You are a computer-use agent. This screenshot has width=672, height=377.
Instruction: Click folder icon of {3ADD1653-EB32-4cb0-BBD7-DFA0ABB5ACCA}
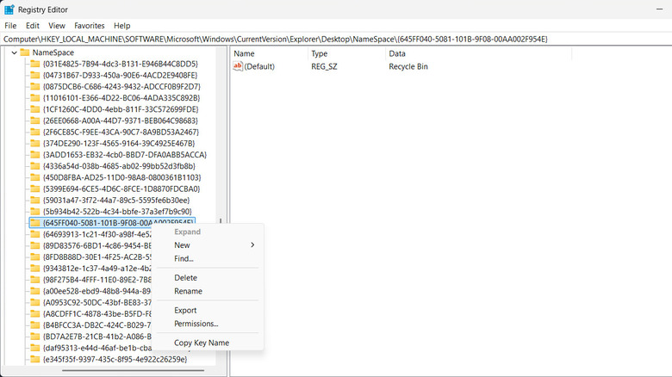pos(35,155)
